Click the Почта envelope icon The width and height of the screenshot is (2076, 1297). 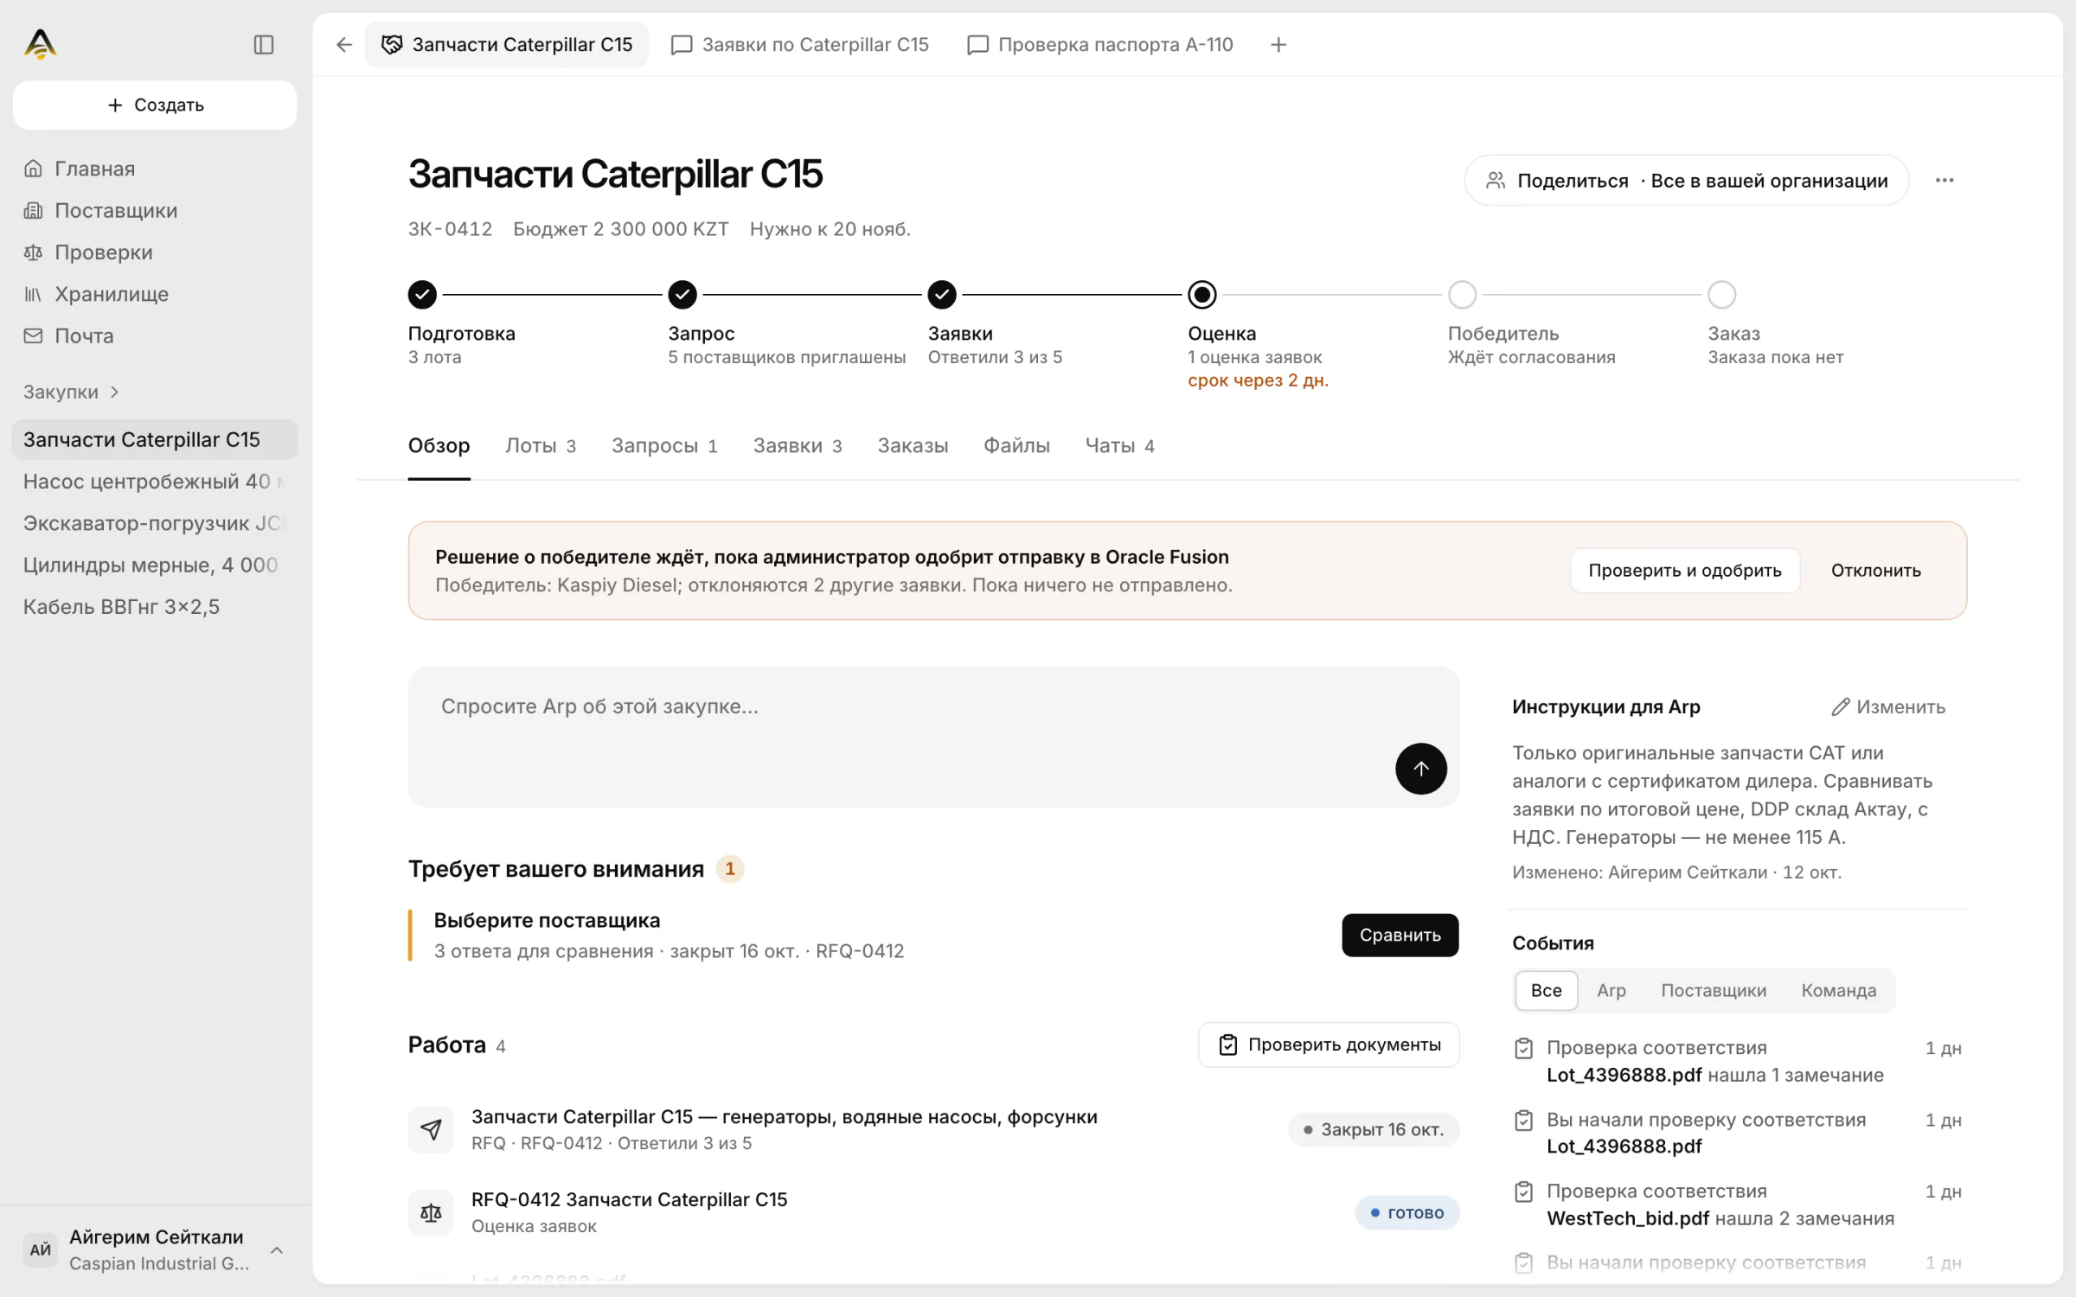coord(33,335)
